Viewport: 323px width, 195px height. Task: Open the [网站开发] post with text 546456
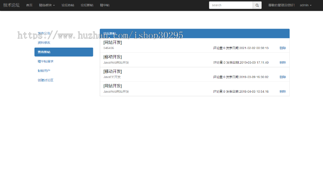112,43
